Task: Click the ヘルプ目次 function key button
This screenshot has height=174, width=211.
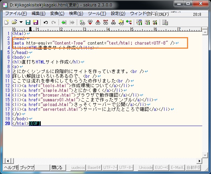Action: pos(11,168)
